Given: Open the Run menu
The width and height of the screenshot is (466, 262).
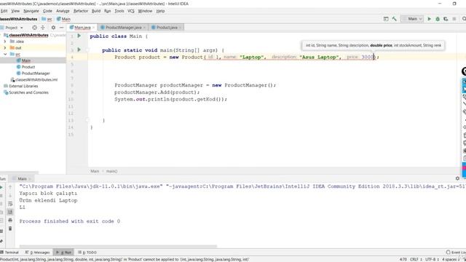Looking at the screenshot, I should pos(107,11).
